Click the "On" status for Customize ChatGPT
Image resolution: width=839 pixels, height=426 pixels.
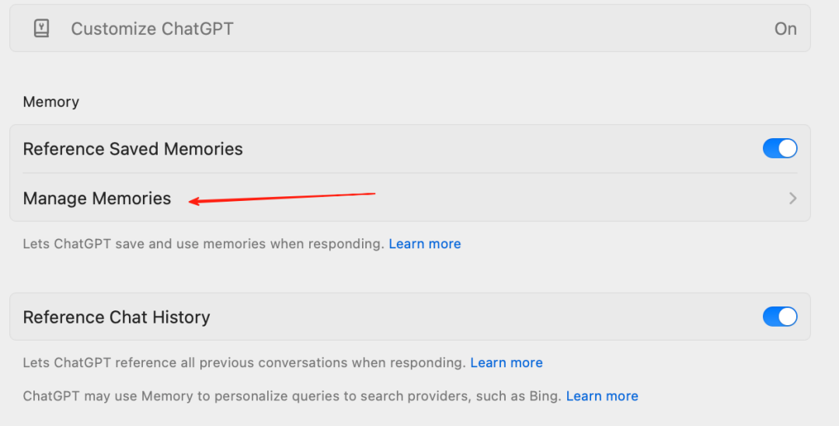[785, 29]
